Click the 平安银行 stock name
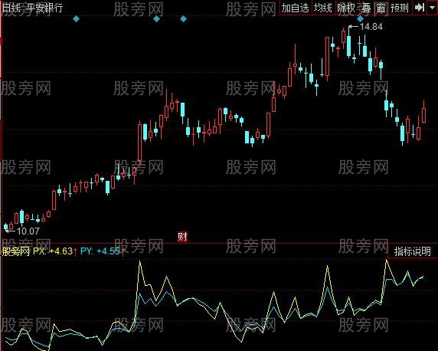The height and width of the screenshot is (351, 438). (44, 8)
